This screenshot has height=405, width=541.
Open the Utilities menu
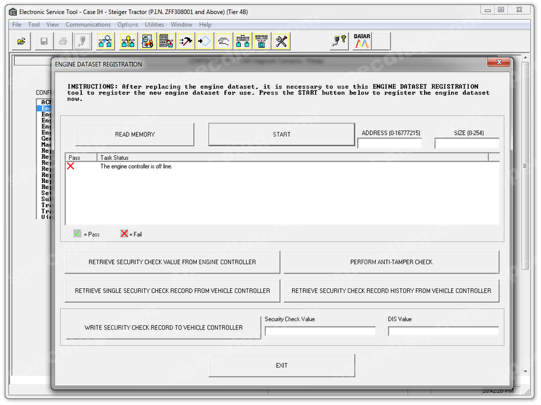154,25
